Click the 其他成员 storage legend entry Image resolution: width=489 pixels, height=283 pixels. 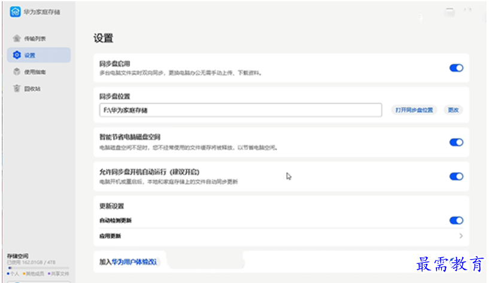[x=34, y=273]
